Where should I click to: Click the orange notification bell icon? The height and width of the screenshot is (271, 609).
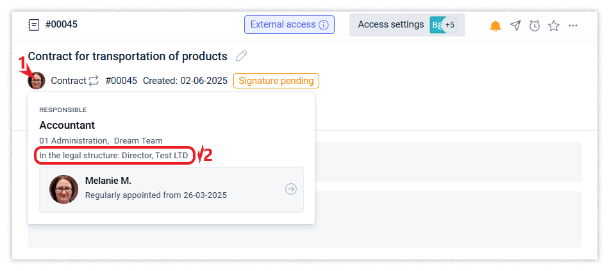(496, 26)
